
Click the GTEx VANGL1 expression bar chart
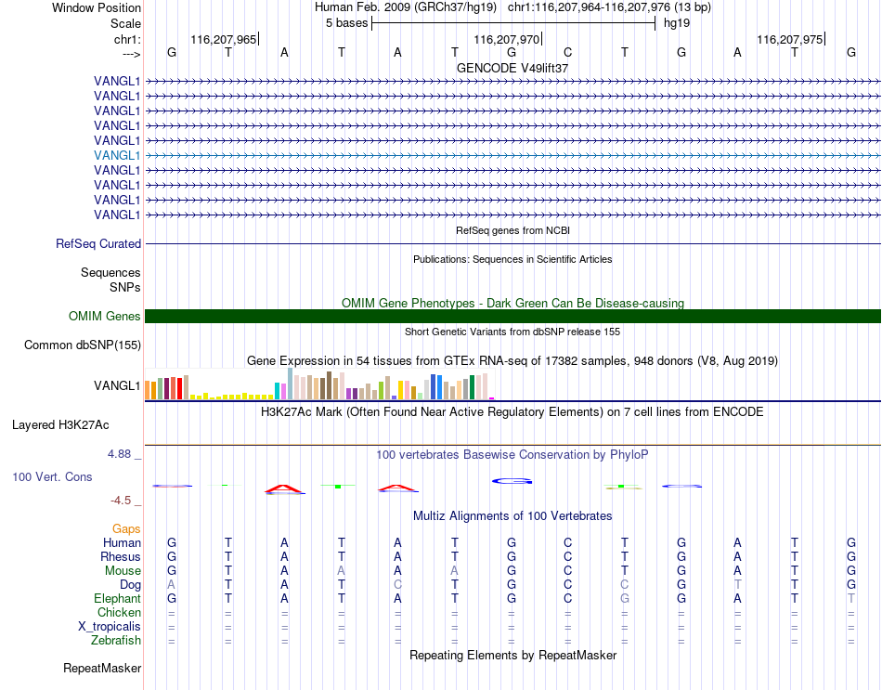click(319, 384)
